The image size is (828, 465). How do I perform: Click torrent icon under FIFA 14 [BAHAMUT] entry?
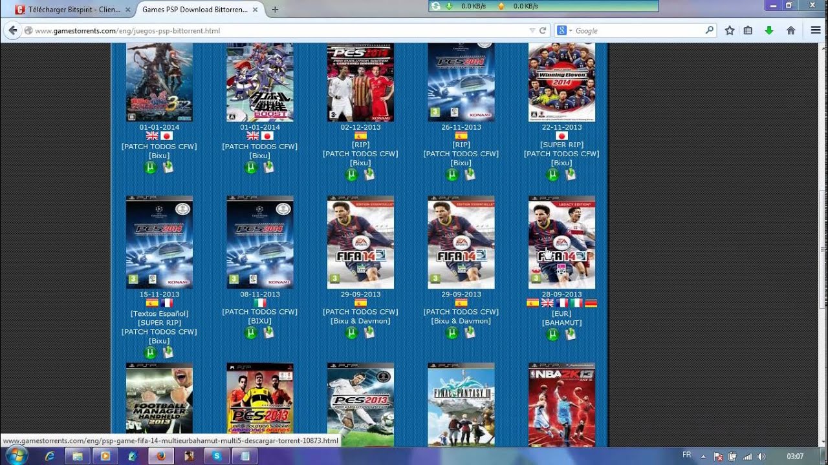[552, 334]
